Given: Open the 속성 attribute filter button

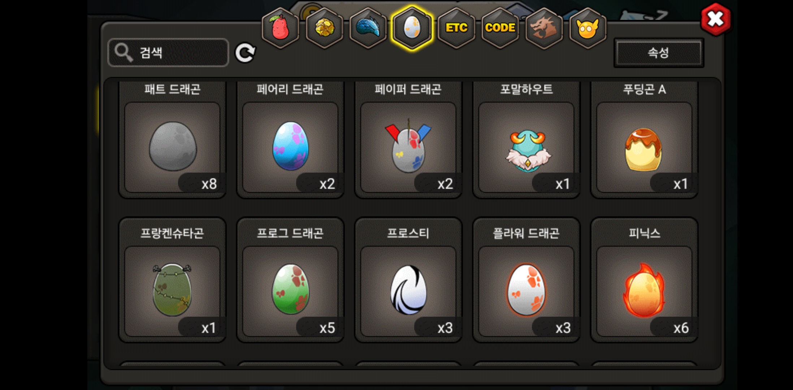Looking at the screenshot, I should 659,53.
